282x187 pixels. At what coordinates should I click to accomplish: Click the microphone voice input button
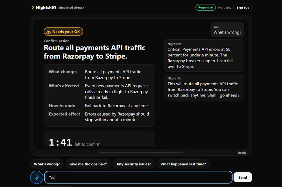click(36, 177)
